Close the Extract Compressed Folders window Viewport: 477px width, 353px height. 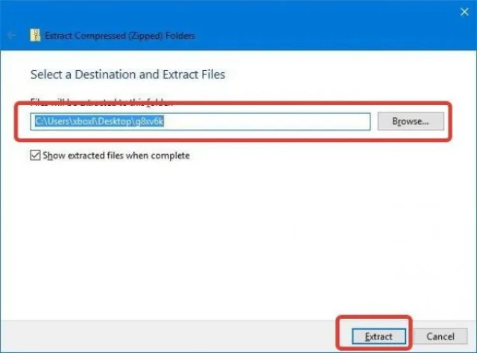(464, 12)
